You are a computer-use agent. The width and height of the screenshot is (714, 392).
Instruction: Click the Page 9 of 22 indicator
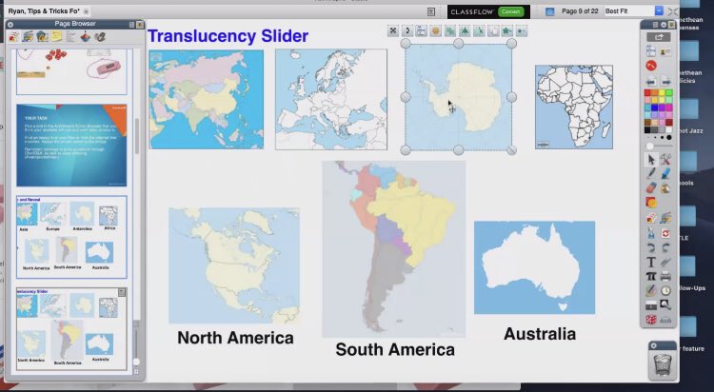(x=580, y=10)
